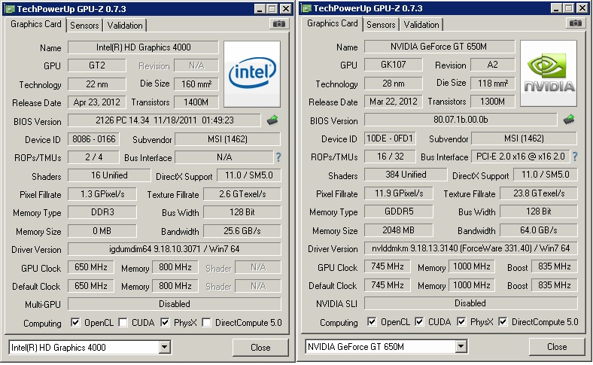Click the Memory Type field showing DDR3
The image size is (593, 365).
tap(102, 212)
